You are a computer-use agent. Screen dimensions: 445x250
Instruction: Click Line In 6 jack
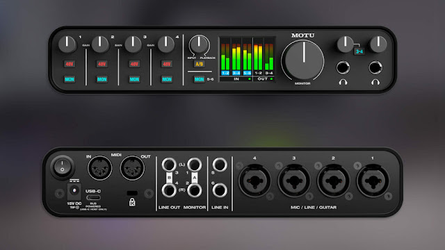(x=220, y=190)
